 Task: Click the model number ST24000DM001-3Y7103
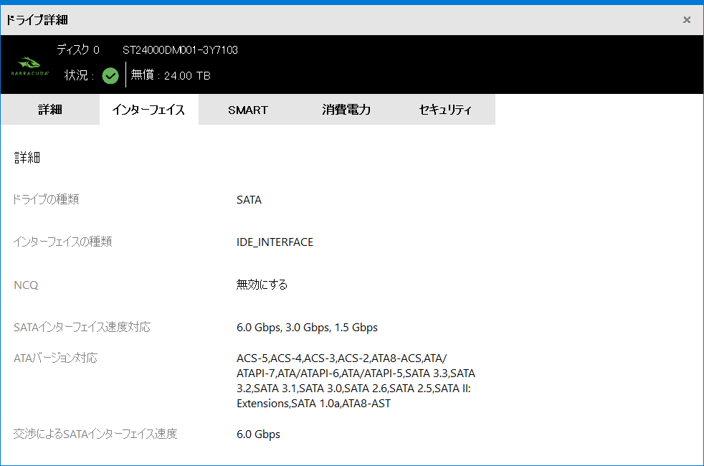[x=180, y=50]
